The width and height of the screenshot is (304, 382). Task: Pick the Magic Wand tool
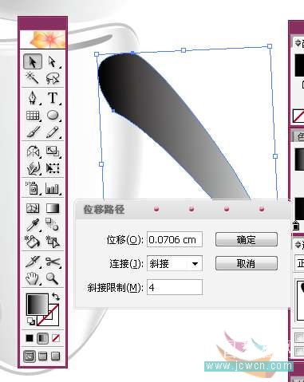pos(33,78)
